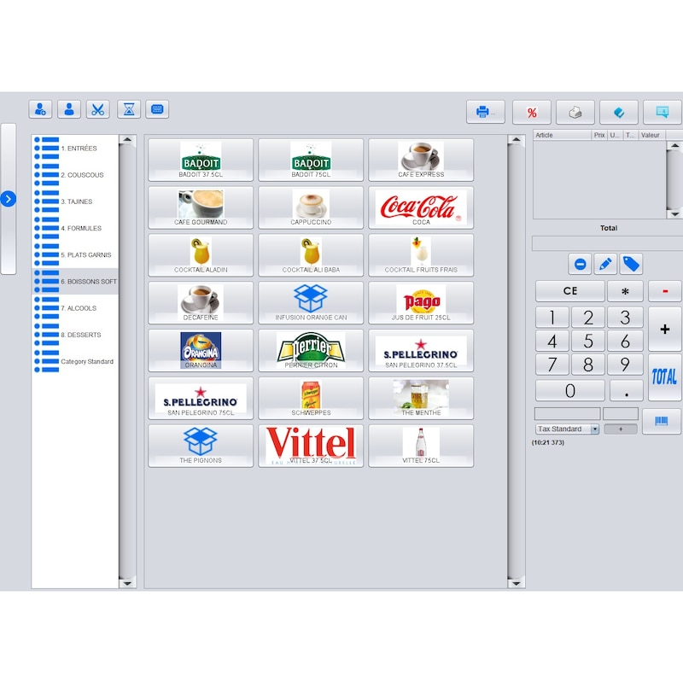This screenshot has width=683, height=683.
Task: Expand the side panel with blue chevron
Action: (x=9, y=199)
